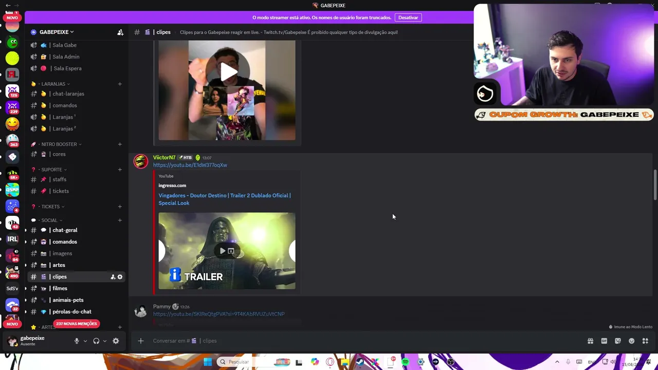Open the IRL server icon
The height and width of the screenshot is (370, 658).
pos(12,239)
